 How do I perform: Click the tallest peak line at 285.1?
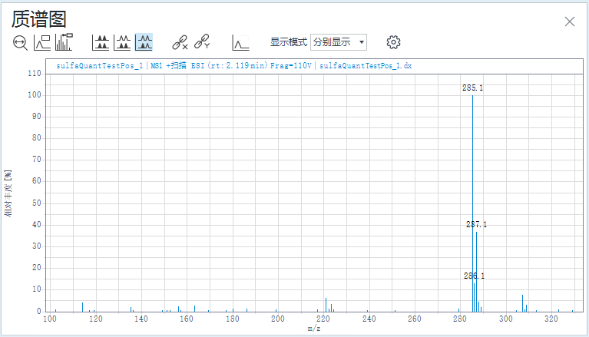[472, 203]
